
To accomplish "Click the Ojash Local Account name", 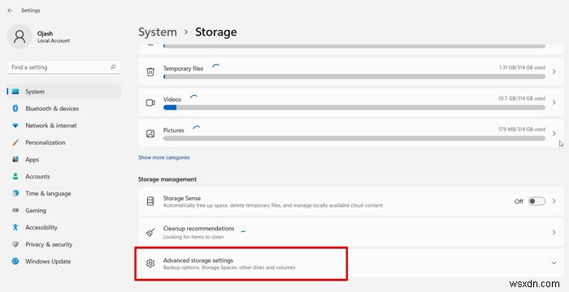I will pyautogui.click(x=54, y=37).
